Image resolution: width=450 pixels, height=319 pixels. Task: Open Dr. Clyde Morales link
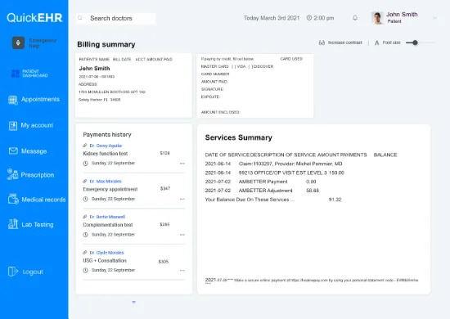106,253
